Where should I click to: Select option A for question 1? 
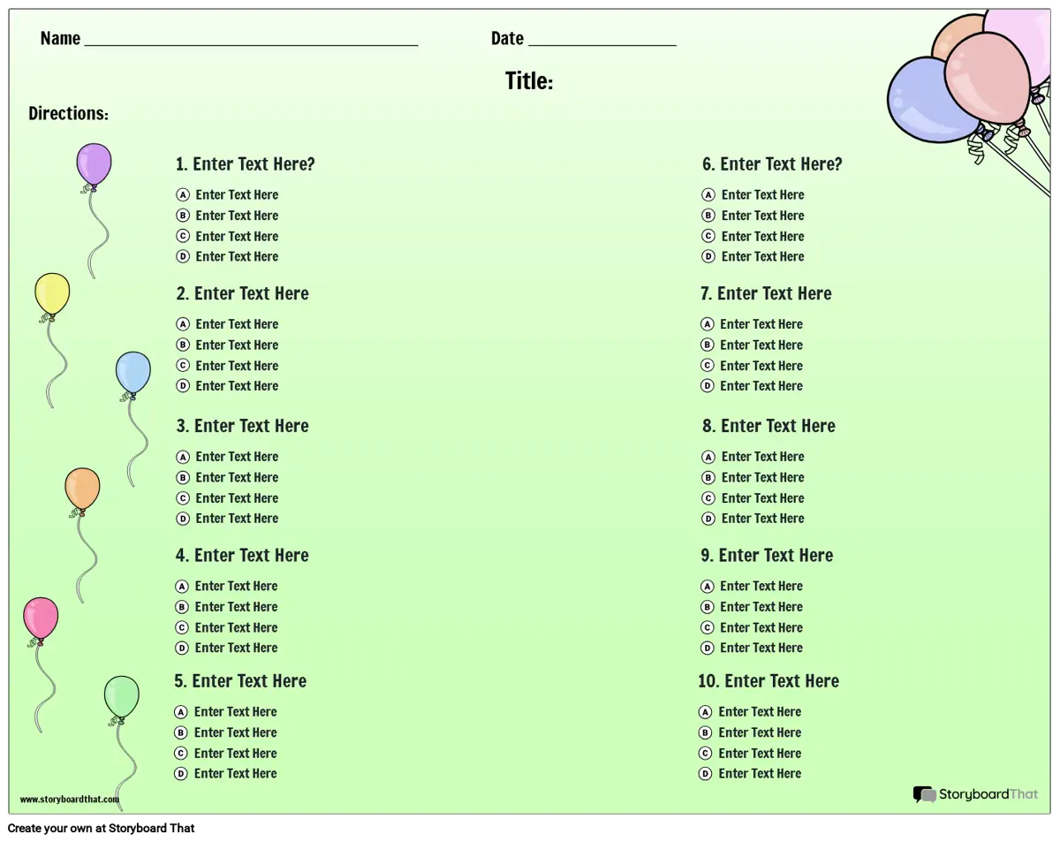pos(183,194)
